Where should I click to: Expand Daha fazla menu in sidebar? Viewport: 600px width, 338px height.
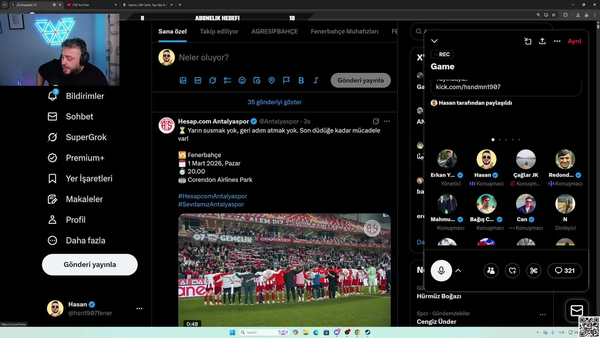(76, 240)
